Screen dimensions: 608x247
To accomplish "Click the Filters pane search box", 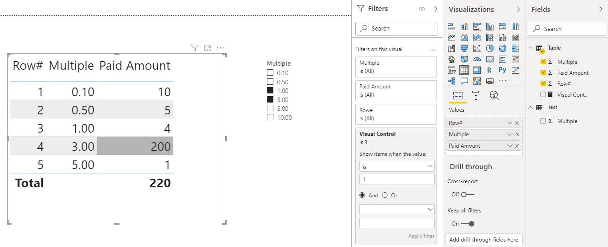I will (396, 28).
